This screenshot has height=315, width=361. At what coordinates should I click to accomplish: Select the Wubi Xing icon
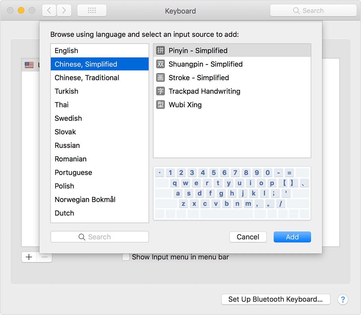[160, 105]
